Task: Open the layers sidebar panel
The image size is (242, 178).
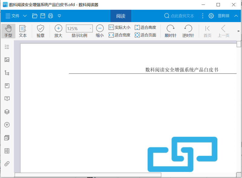Action: (7, 112)
